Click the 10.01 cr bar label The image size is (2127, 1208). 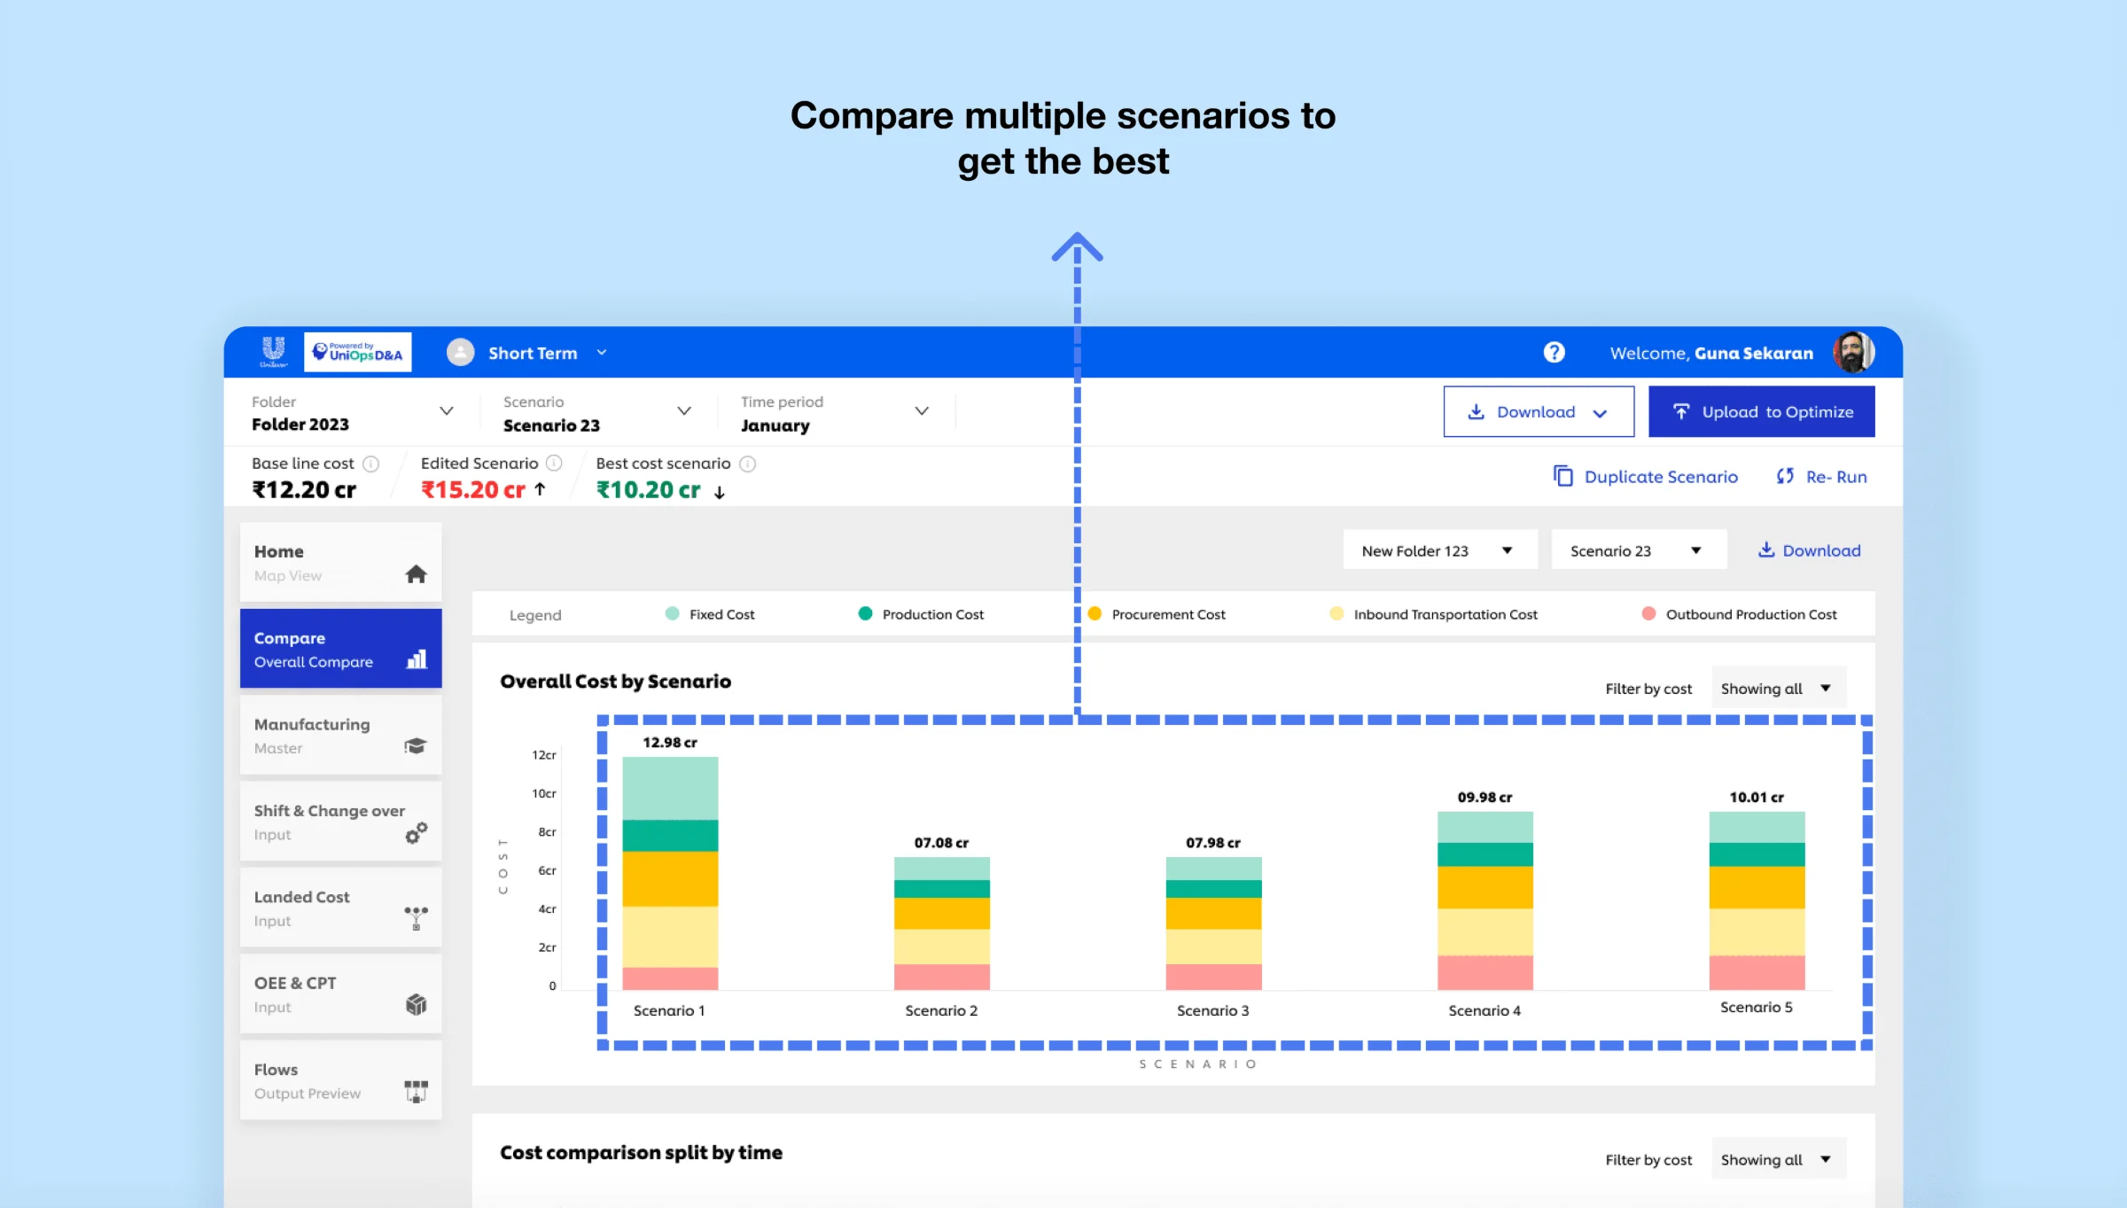tap(1757, 798)
